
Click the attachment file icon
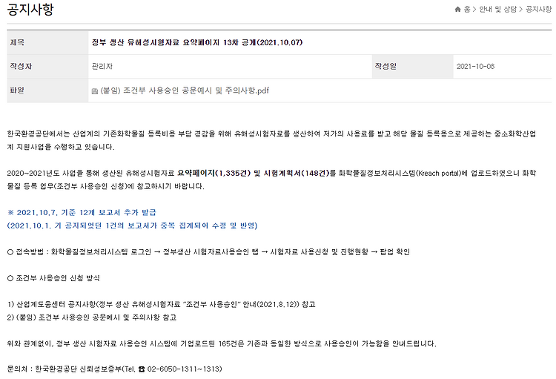coord(95,91)
